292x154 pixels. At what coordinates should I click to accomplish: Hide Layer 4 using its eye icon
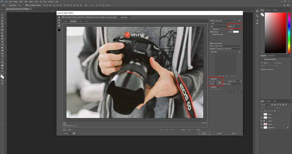click(261, 121)
